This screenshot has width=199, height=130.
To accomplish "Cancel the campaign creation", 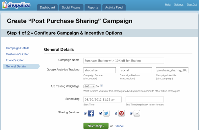I will (x=119, y=126).
